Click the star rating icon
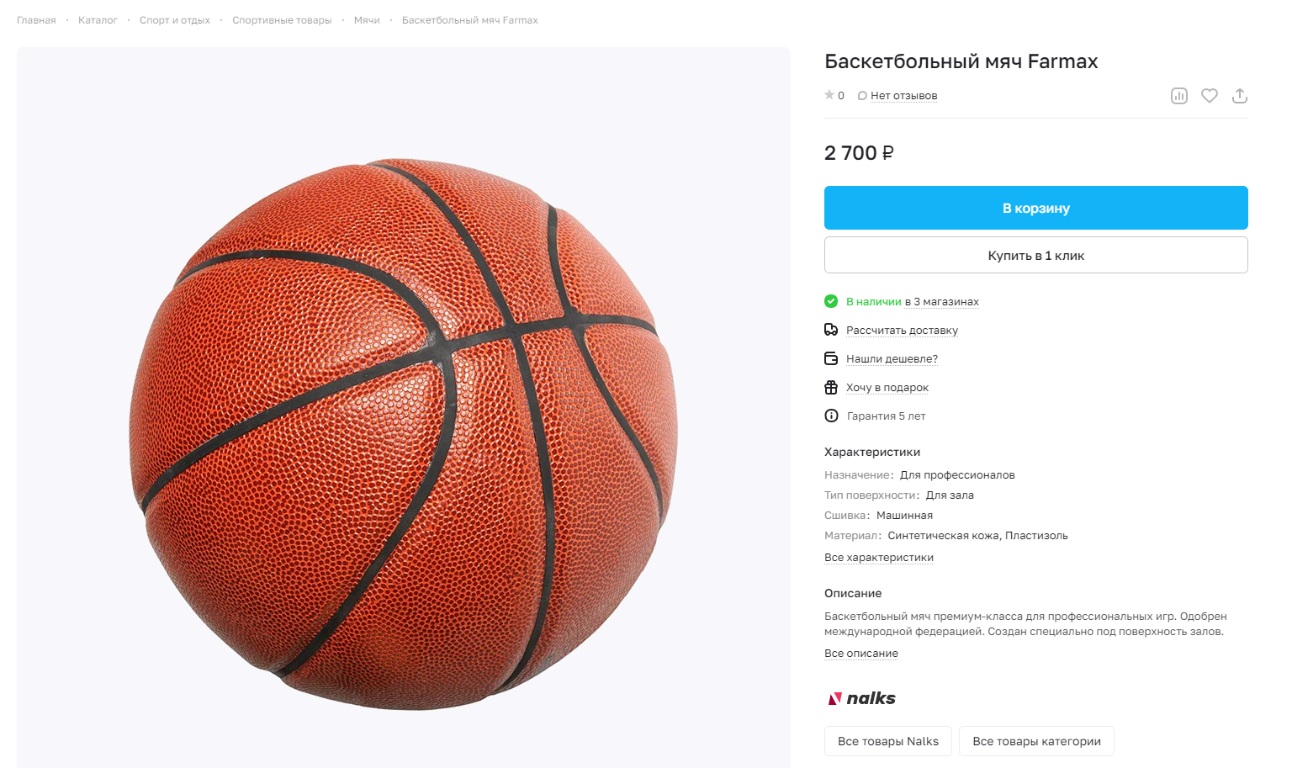1292x768 pixels. point(829,95)
